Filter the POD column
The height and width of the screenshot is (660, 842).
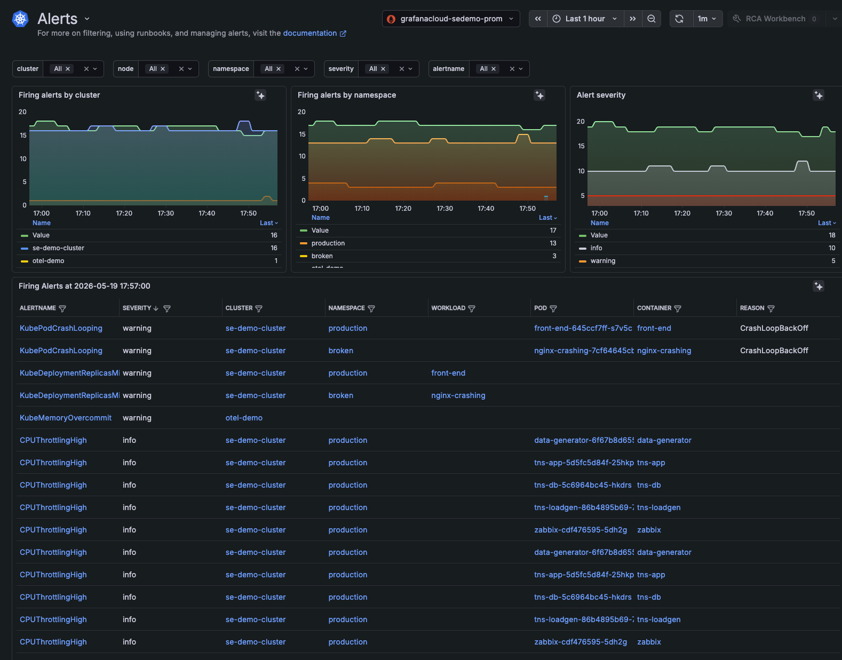553,308
